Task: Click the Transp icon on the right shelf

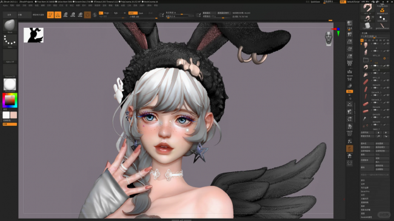Action: [350, 141]
